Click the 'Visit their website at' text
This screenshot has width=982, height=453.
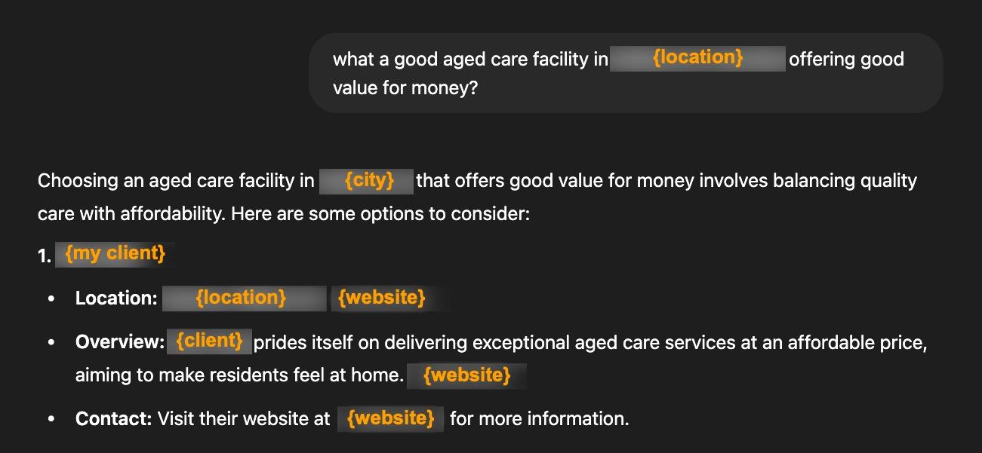(x=244, y=418)
